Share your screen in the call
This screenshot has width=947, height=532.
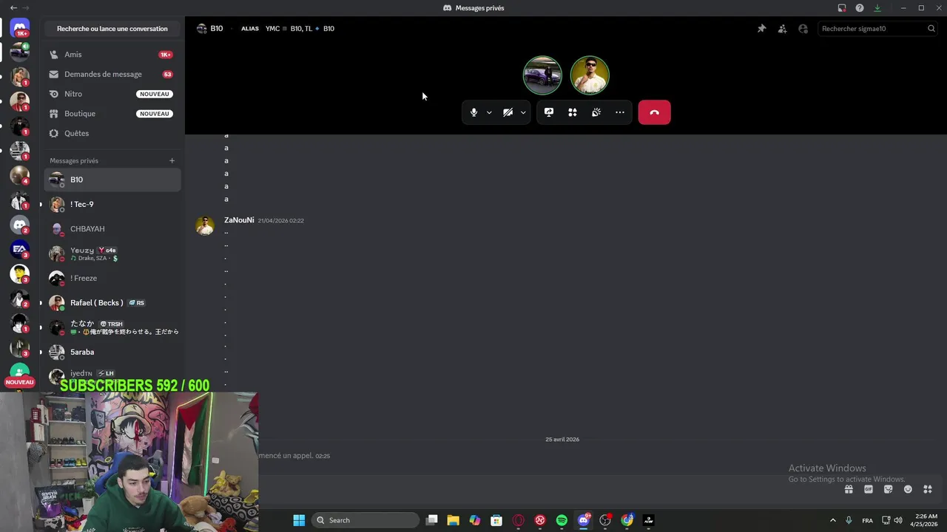point(549,112)
